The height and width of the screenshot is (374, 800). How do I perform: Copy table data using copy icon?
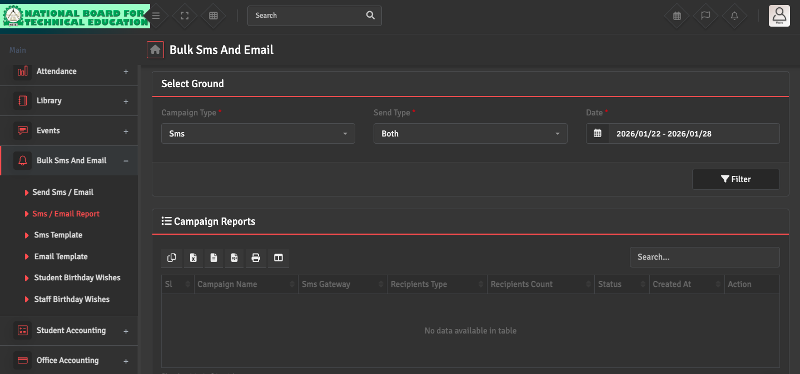[x=172, y=257]
